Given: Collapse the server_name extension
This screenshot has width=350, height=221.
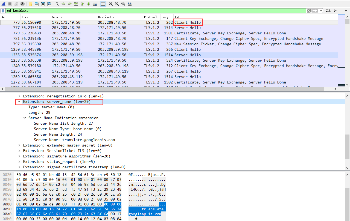Looking at the screenshot, I should click(x=19, y=102).
